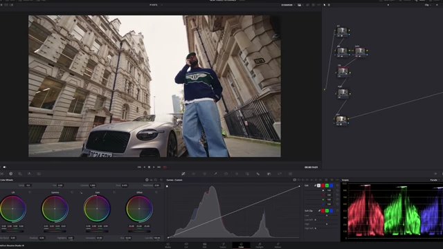Switch to the Fusion page
The width and height of the screenshot is (443, 249).
click(223, 246)
